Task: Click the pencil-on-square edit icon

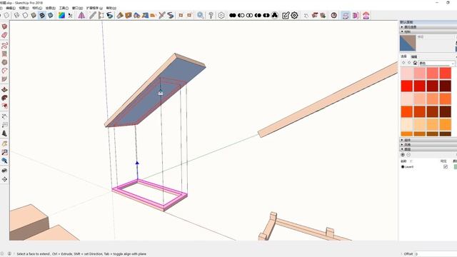Action: point(286,15)
